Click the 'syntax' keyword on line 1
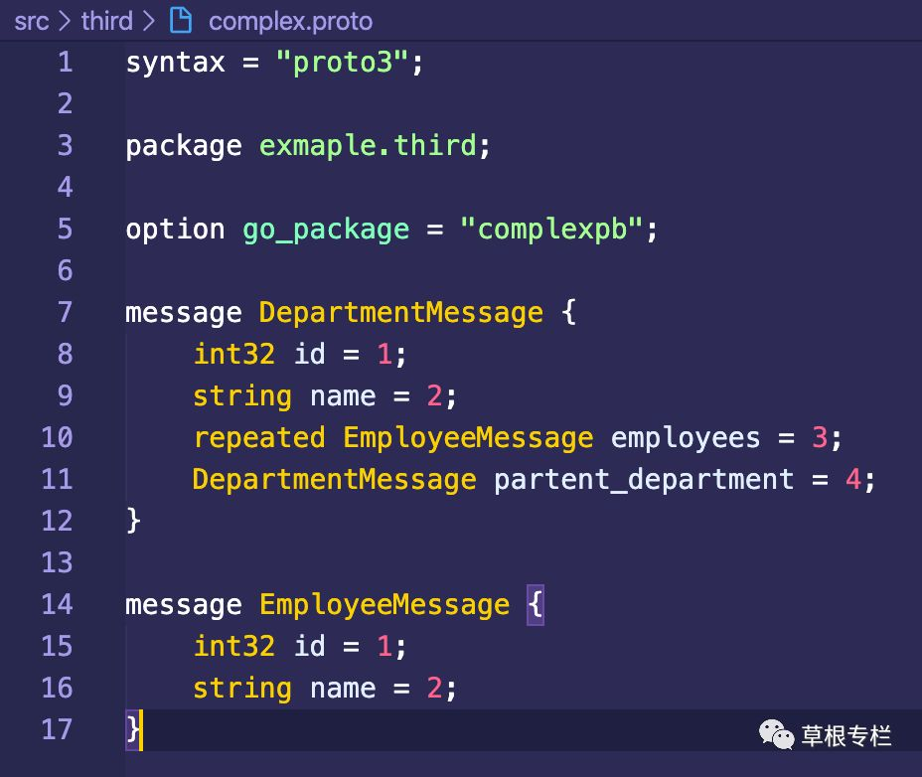The height and width of the screenshot is (777, 922). coord(175,63)
